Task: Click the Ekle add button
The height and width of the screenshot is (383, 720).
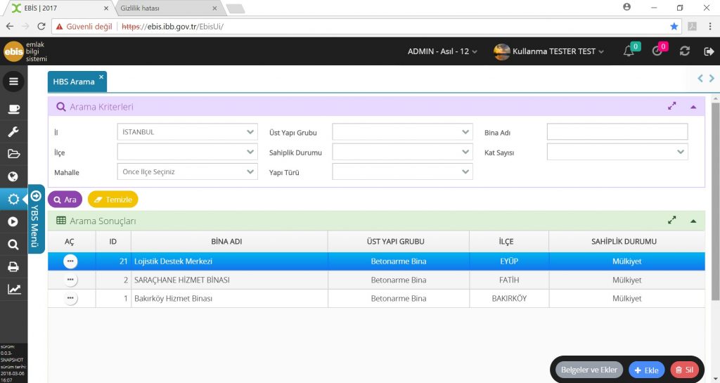Action: 647,370
